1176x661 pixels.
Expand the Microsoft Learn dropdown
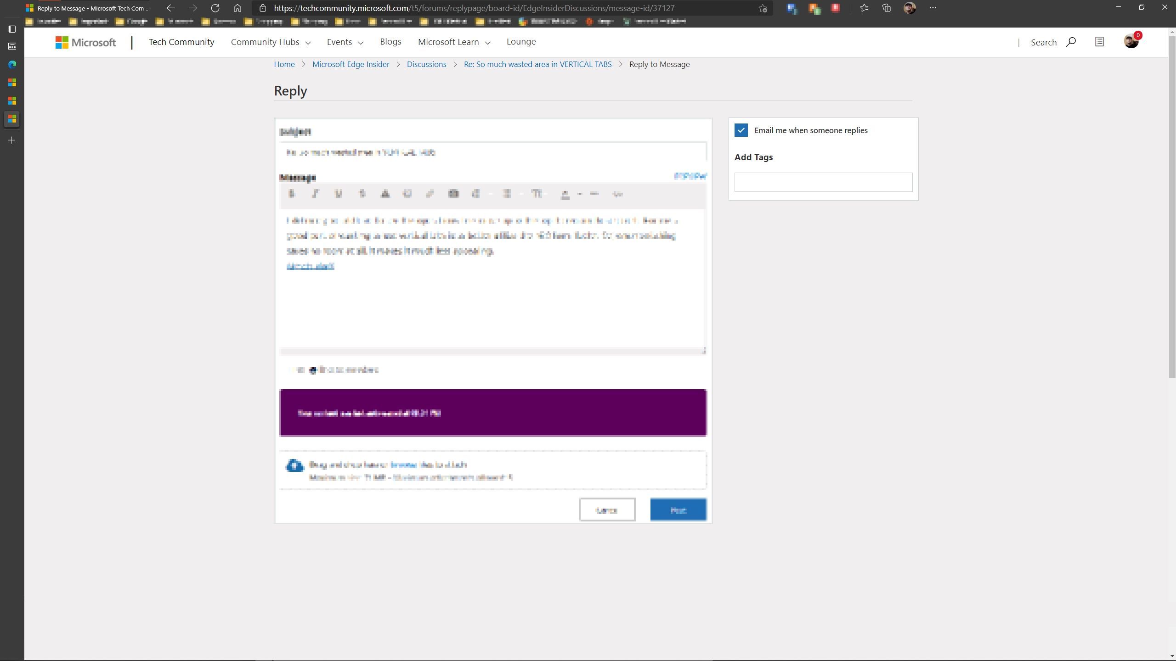[454, 42]
